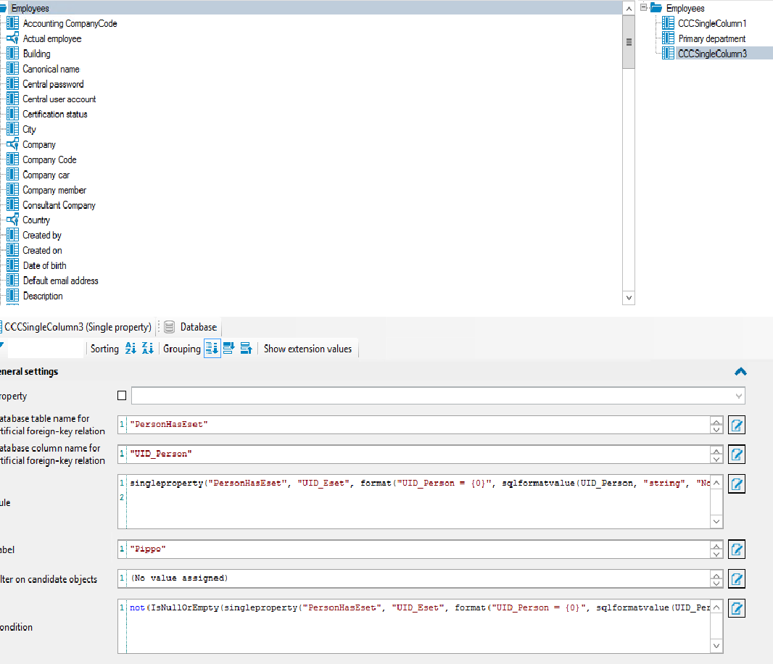Click Show extension values
Screen dimensions: 773x664
(307, 349)
